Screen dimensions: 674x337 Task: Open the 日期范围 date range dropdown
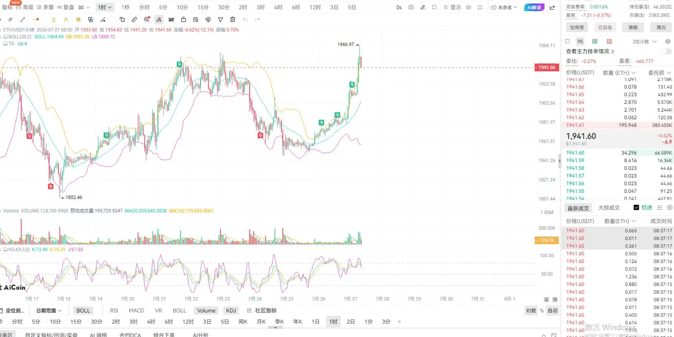coord(49,311)
